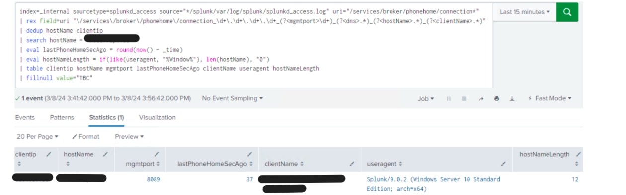Image resolution: width=626 pixels, height=195 pixels.
Task: Run the search with the green magnifier button
Action: pos(567,12)
